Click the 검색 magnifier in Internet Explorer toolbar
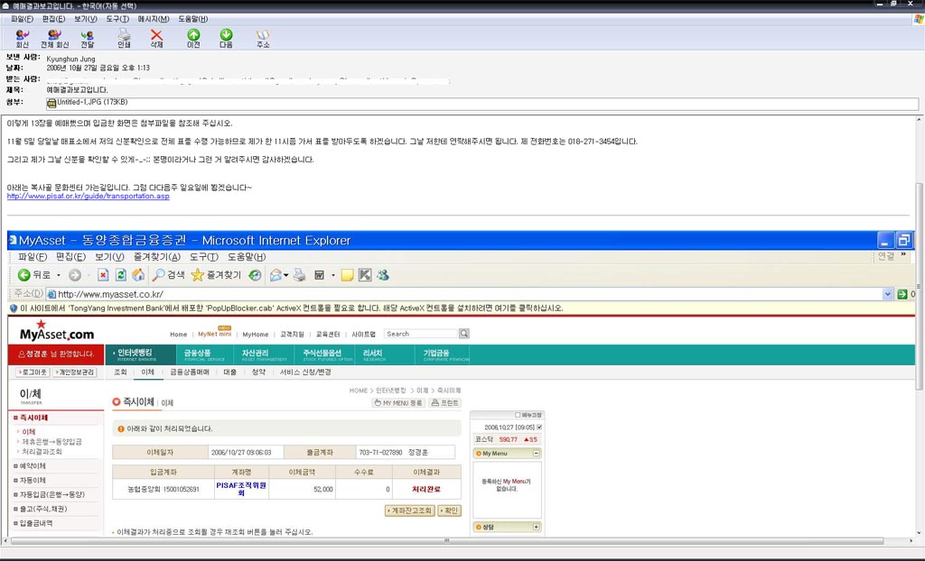The image size is (925, 561). tap(158, 275)
